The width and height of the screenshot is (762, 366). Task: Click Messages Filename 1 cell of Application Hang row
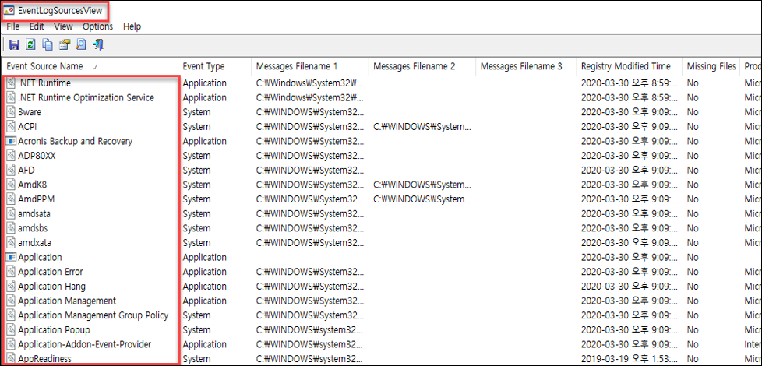click(309, 287)
